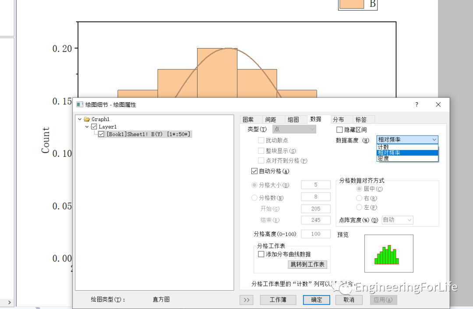The image size is (473, 309).
Task: Select the [Book1]Sheet1! B(Y) tree item
Action: point(149,134)
